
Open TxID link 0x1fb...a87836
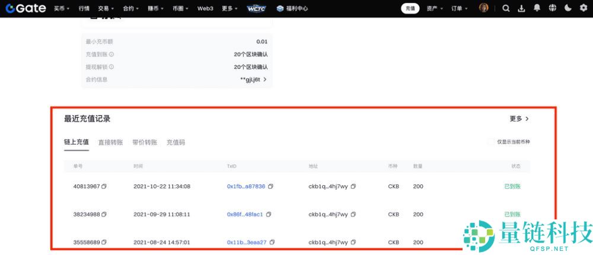(246, 186)
